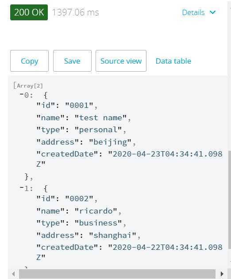Click the horizontal scrollbar thumb
The height and width of the screenshot is (279, 231).
(x=117, y=274)
